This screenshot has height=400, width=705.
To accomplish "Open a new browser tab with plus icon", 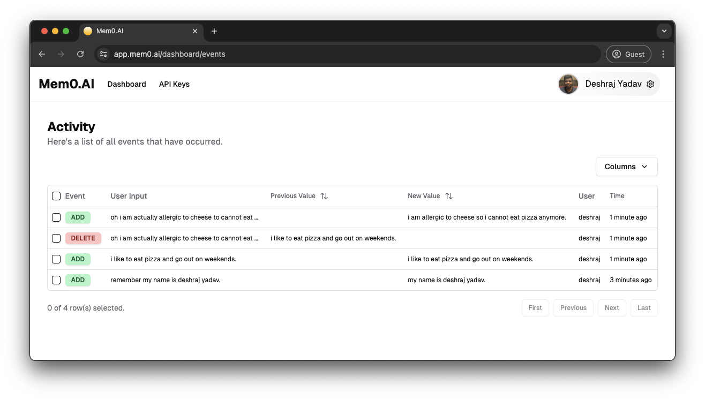I will tap(214, 31).
